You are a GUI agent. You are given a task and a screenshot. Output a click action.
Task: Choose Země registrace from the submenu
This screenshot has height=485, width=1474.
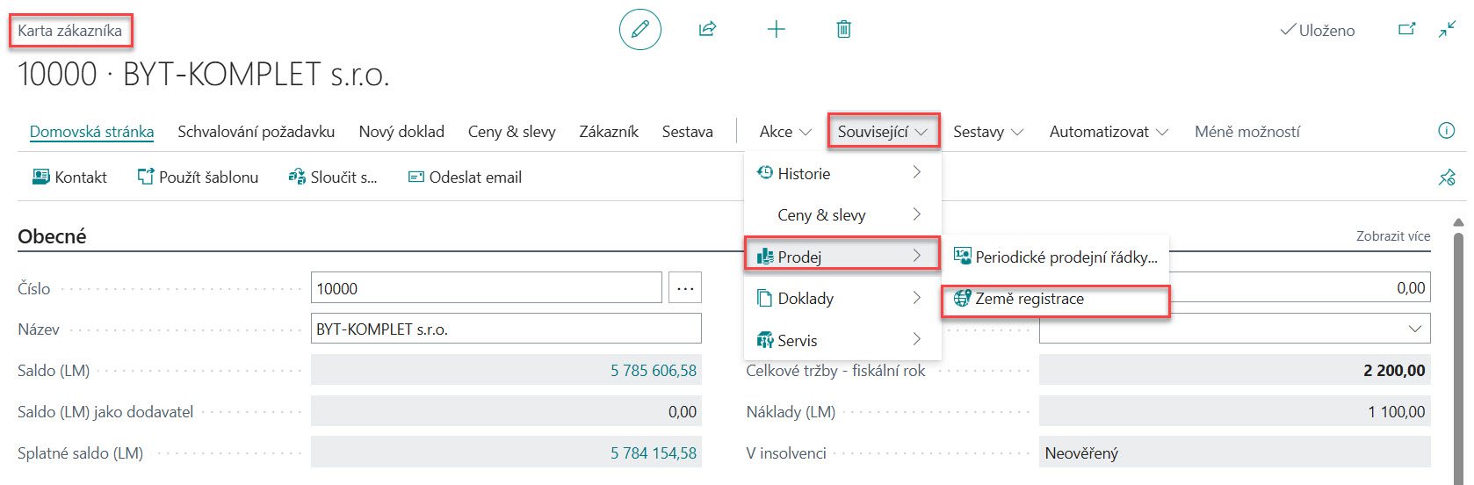point(1055,299)
